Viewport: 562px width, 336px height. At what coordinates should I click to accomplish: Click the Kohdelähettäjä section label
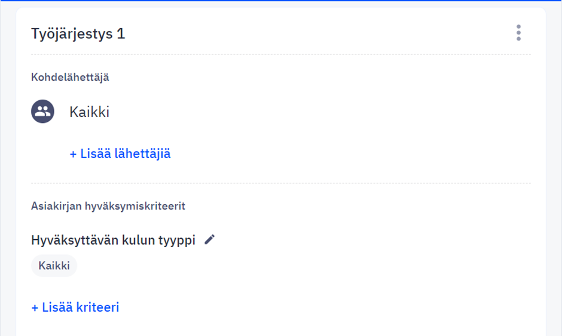pos(70,78)
